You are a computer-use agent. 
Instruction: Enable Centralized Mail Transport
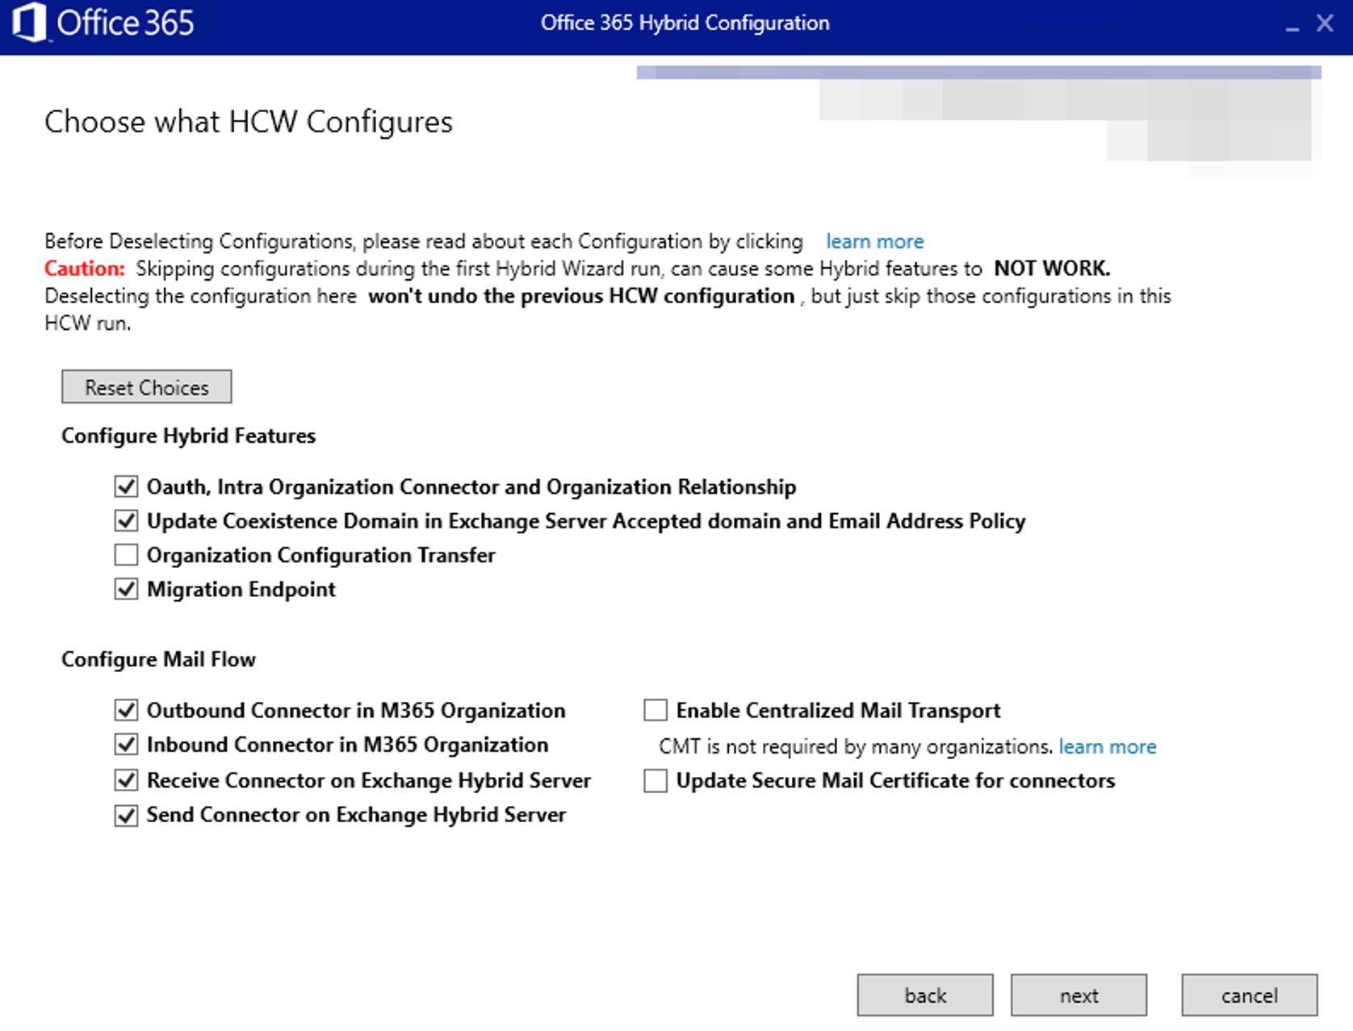coord(654,710)
